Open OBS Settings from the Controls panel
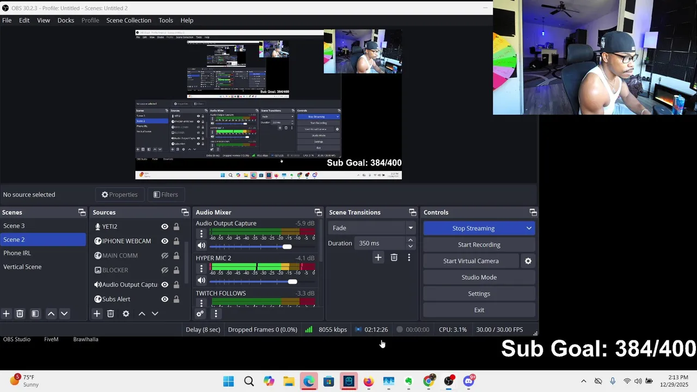This screenshot has width=697, height=392. [x=479, y=293]
